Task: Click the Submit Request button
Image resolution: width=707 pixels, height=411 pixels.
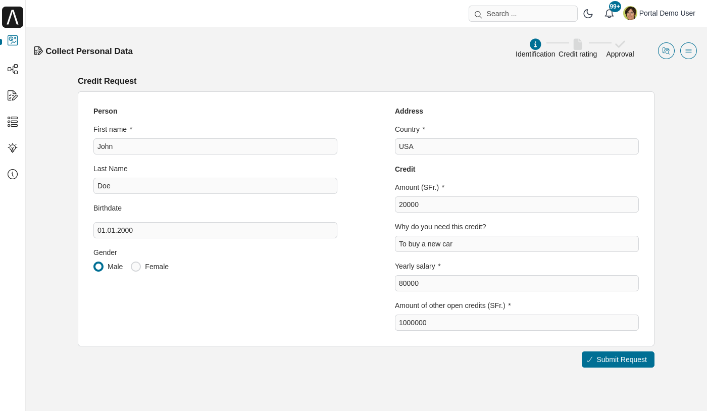Action: click(x=618, y=359)
